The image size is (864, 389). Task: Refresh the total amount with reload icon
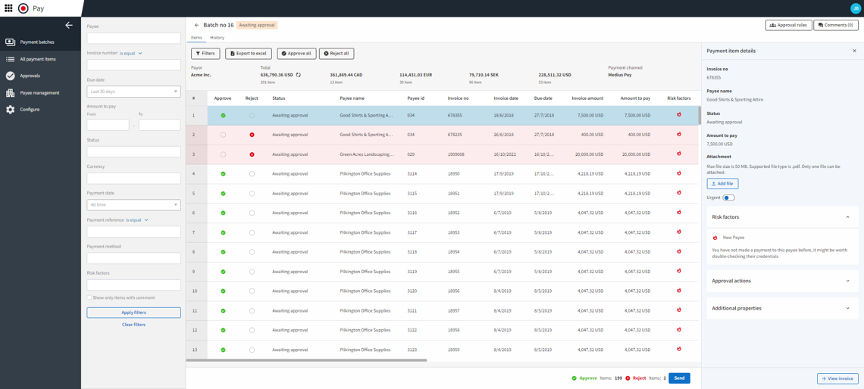point(299,75)
